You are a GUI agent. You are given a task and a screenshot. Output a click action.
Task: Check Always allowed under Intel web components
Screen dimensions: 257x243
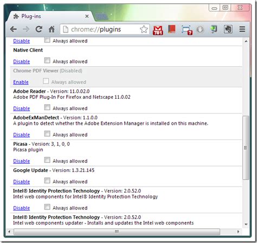47,207
